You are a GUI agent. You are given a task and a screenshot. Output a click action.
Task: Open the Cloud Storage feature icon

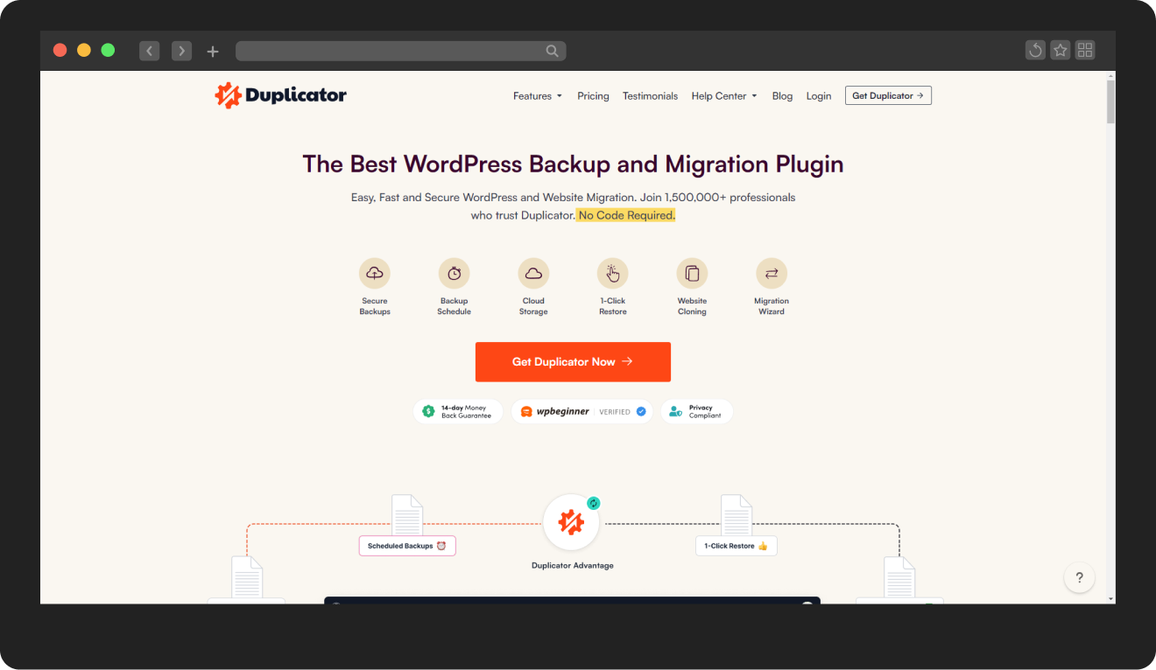point(533,272)
